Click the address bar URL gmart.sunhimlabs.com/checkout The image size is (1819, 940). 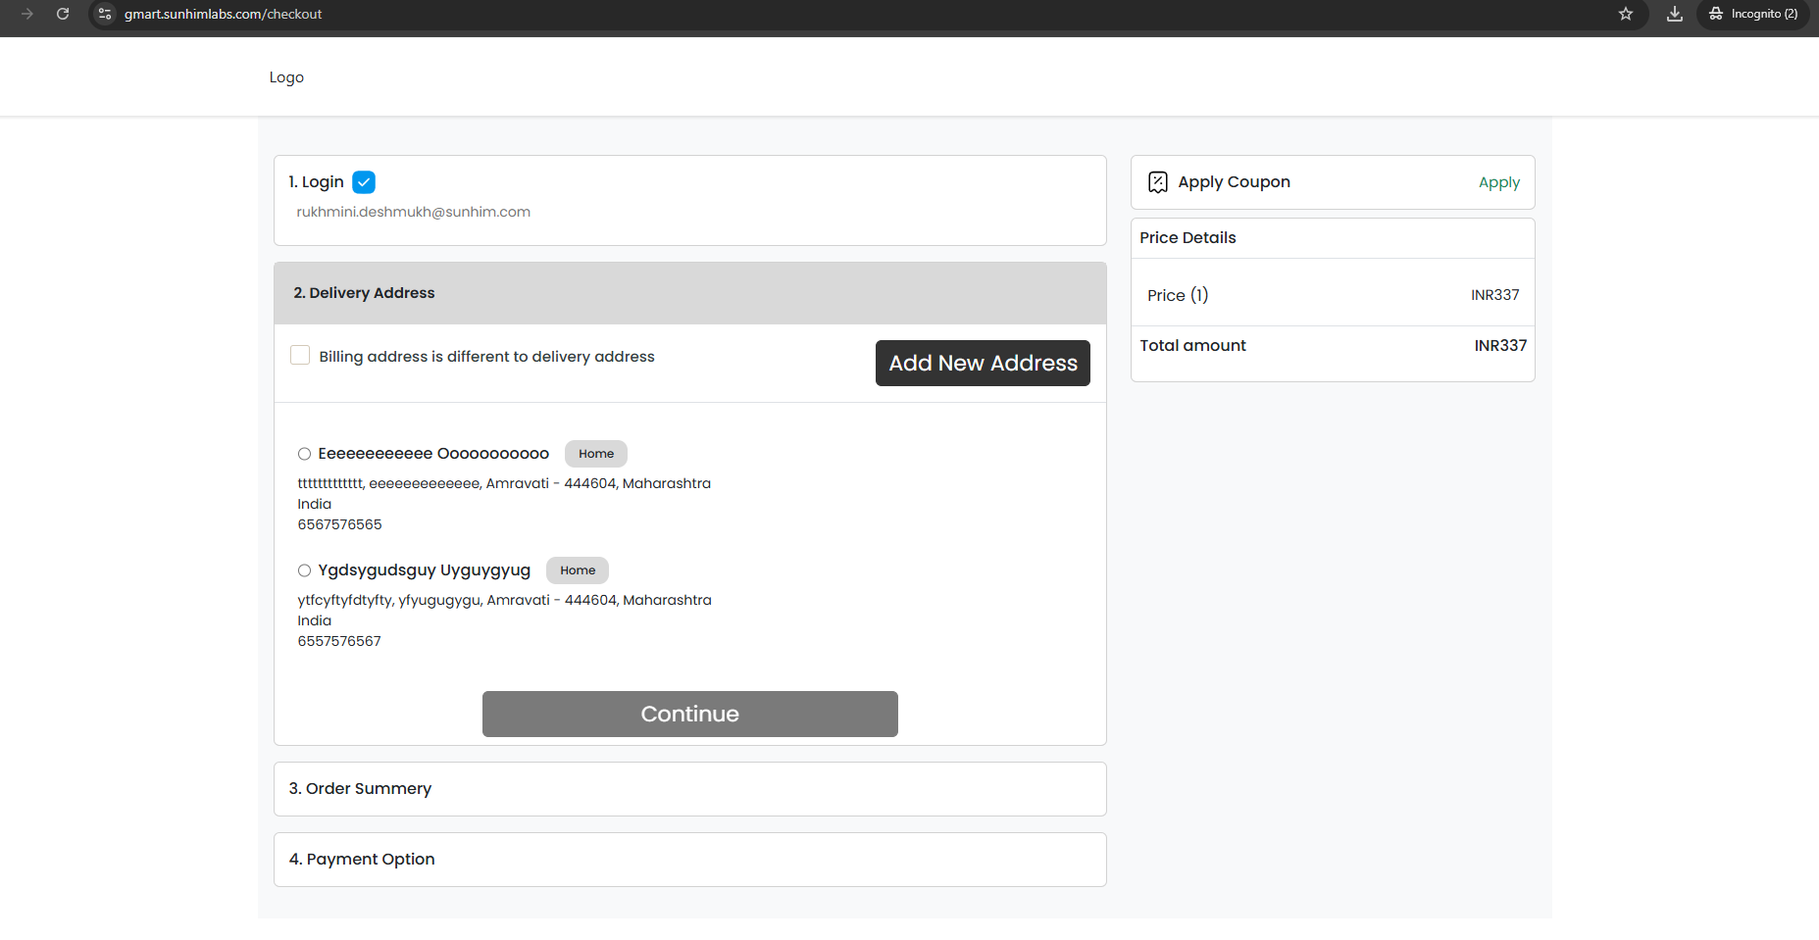coord(223,14)
